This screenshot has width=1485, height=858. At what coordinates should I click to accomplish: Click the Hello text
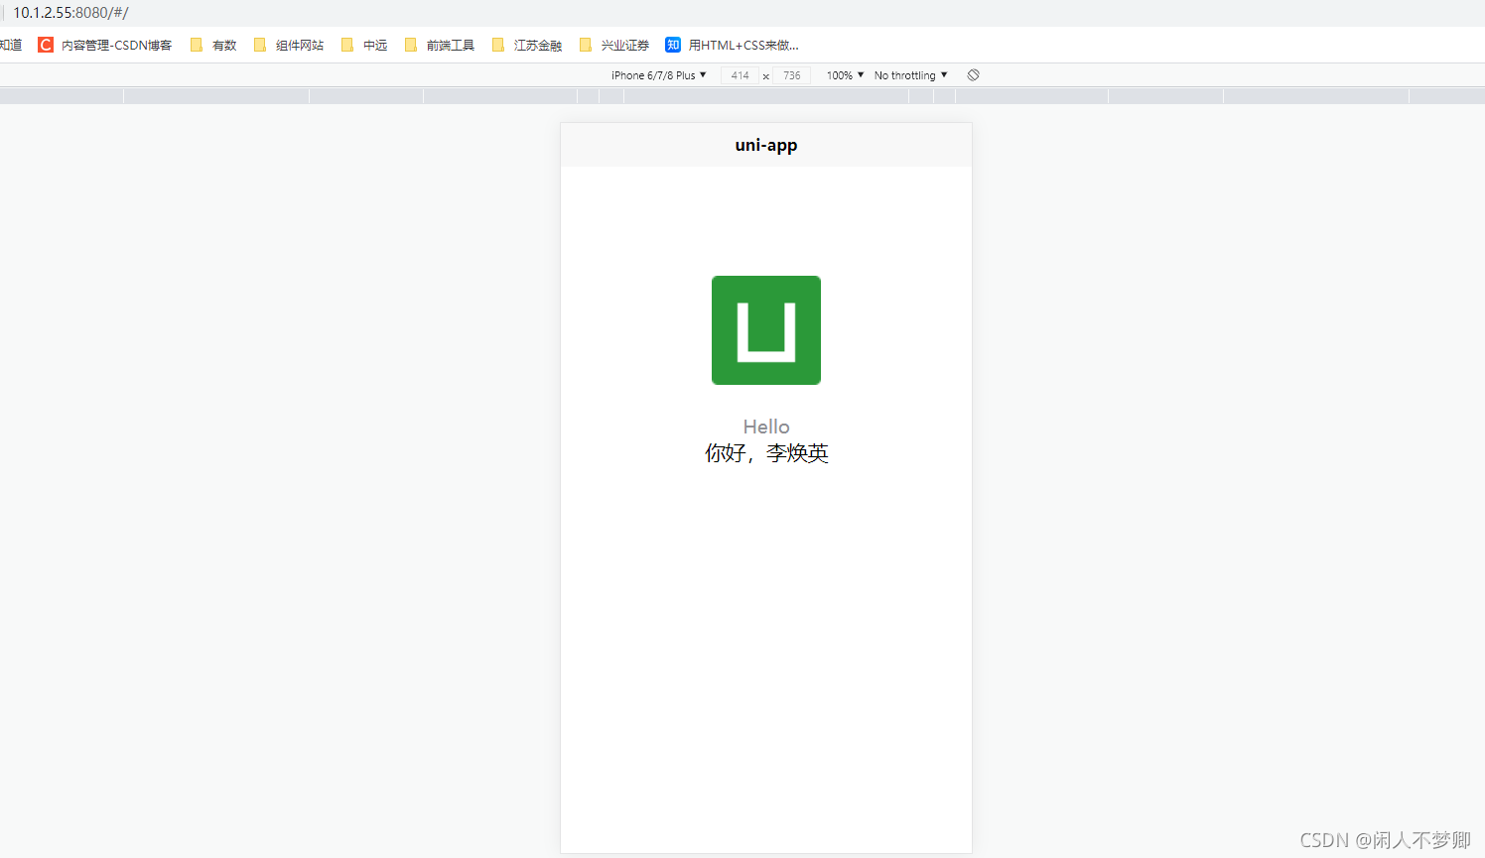click(766, 427)
